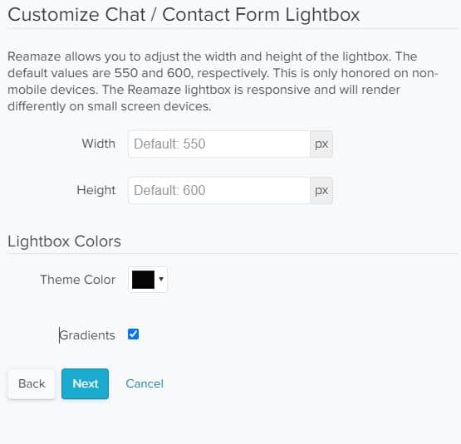Click the Reamaze description paragraph
461x444 pixels.
click(223, 81)
